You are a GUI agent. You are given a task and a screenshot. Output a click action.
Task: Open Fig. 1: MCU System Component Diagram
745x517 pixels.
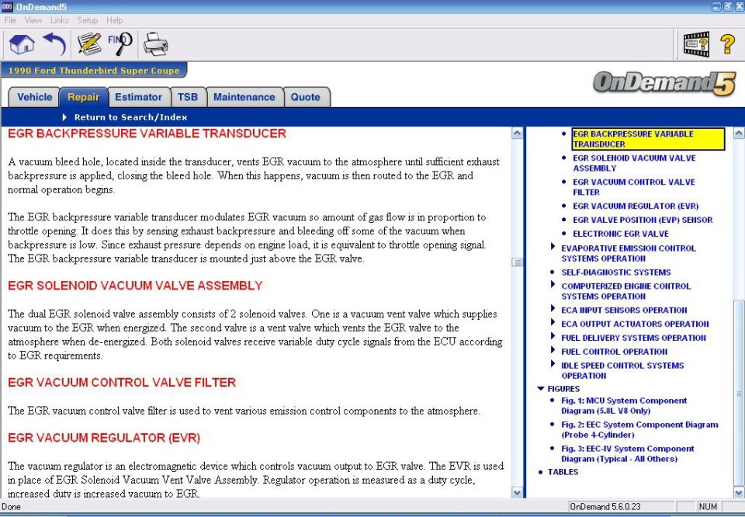624,406
